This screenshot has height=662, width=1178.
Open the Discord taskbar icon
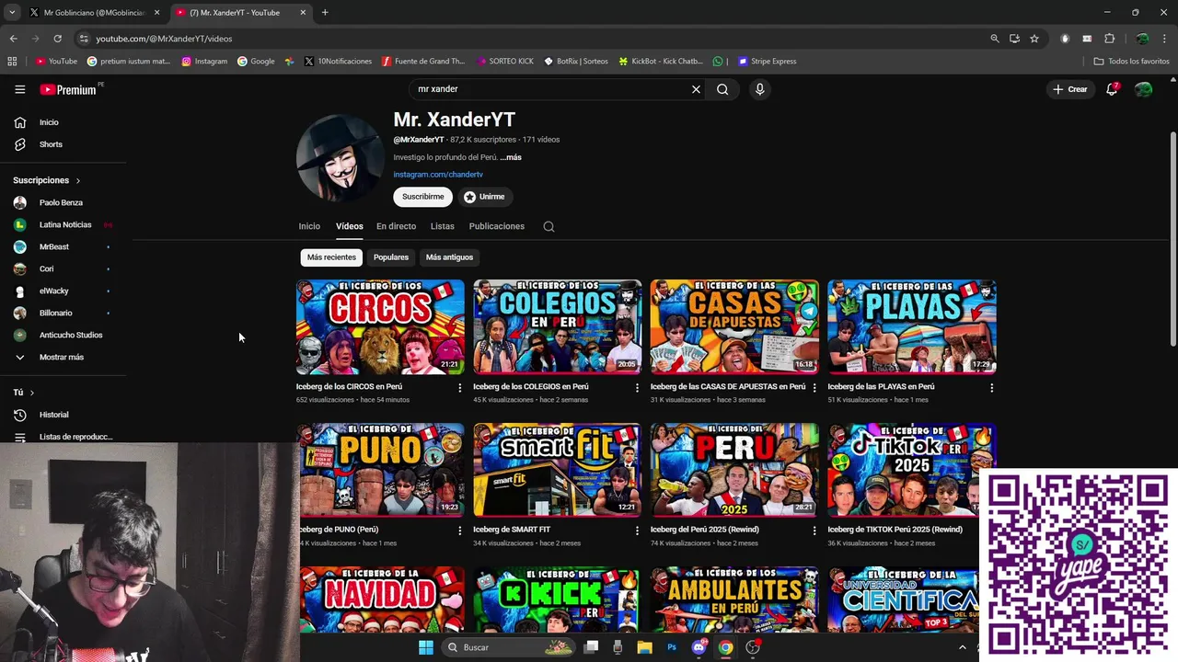coord(699,647)
